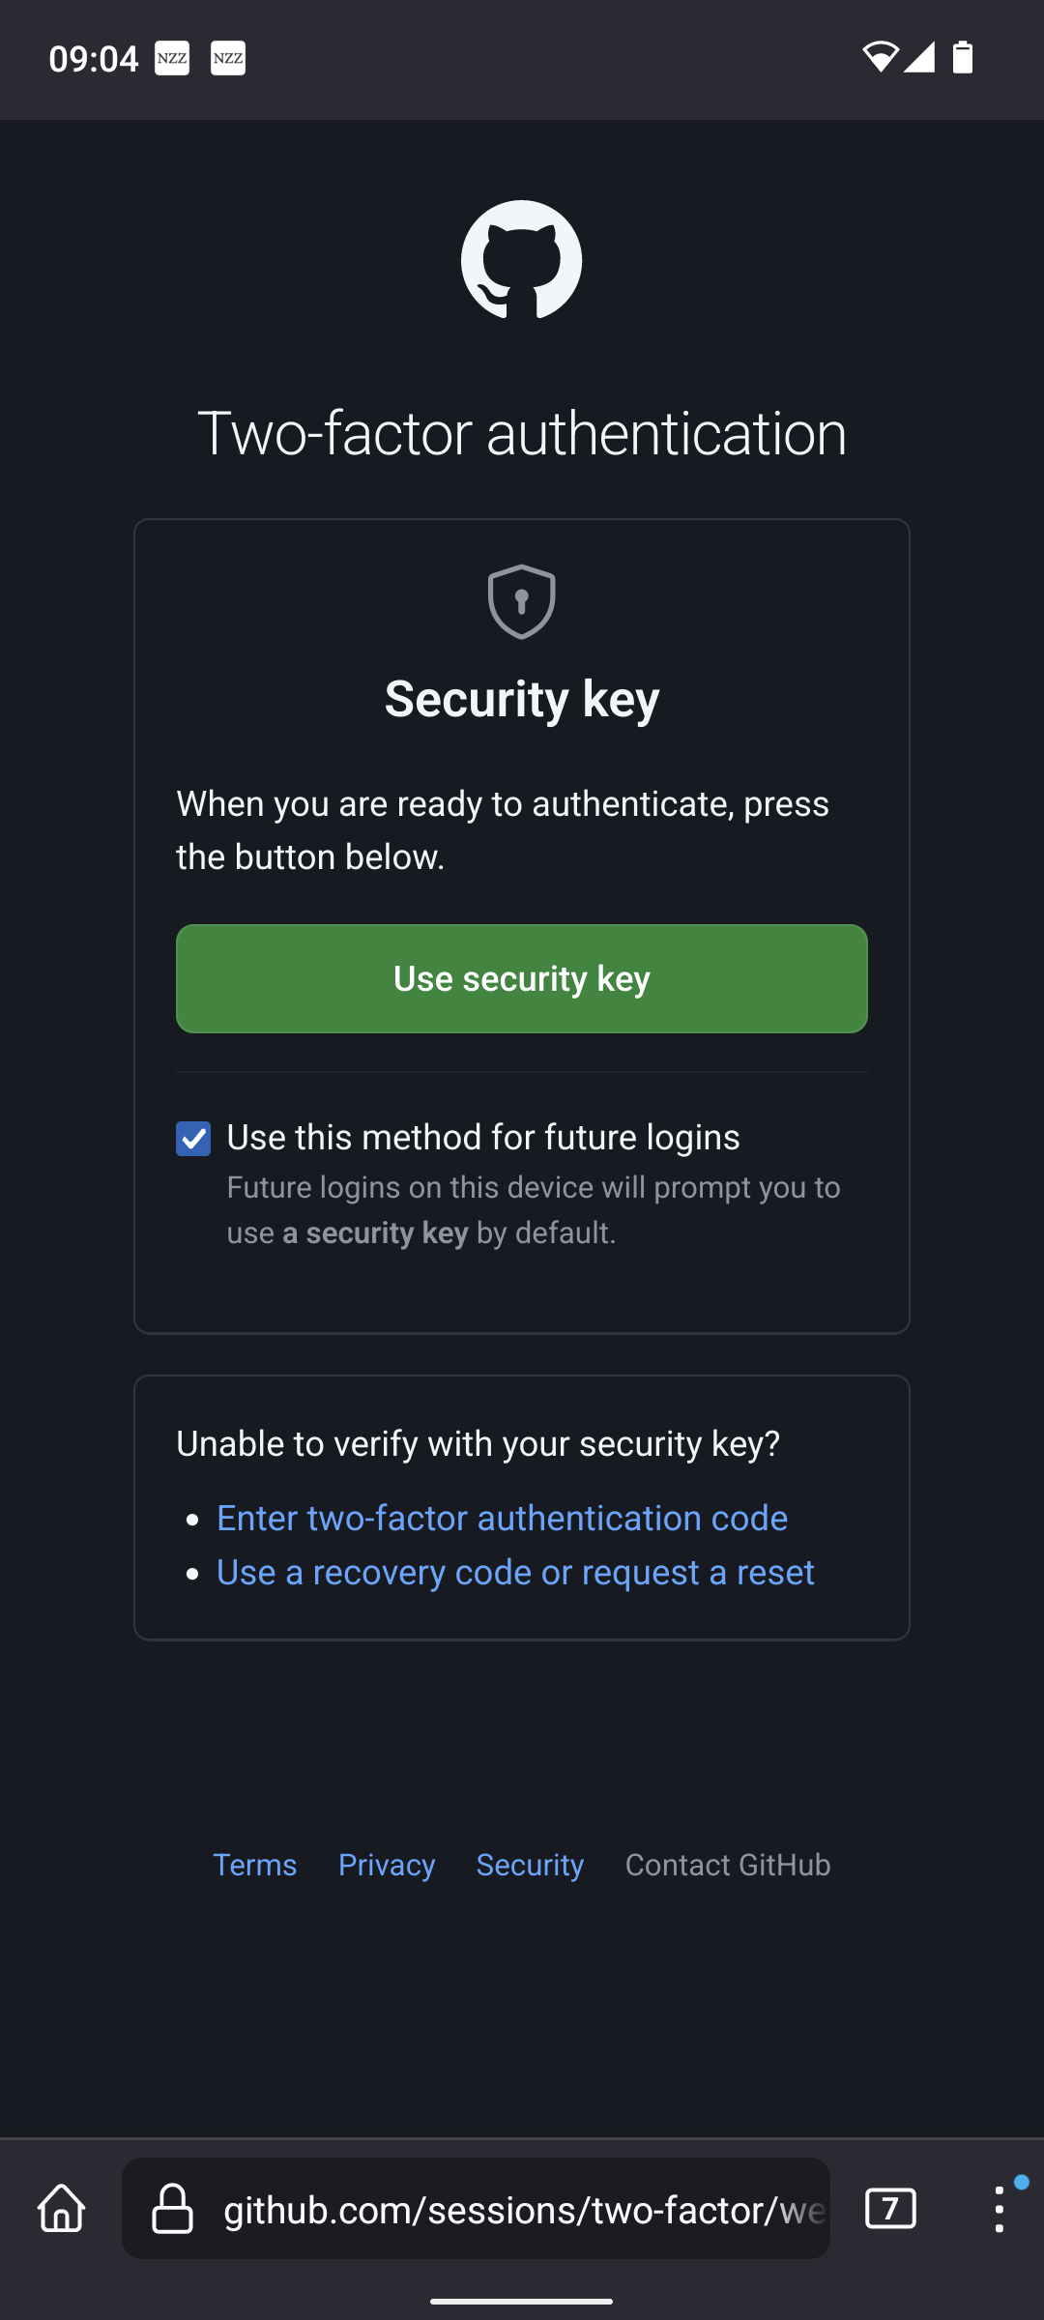The height and width of the screenshot is (2320, 1044).
Task: Open the browser three-dot overflow menu
Action: click(1000, 2209)
